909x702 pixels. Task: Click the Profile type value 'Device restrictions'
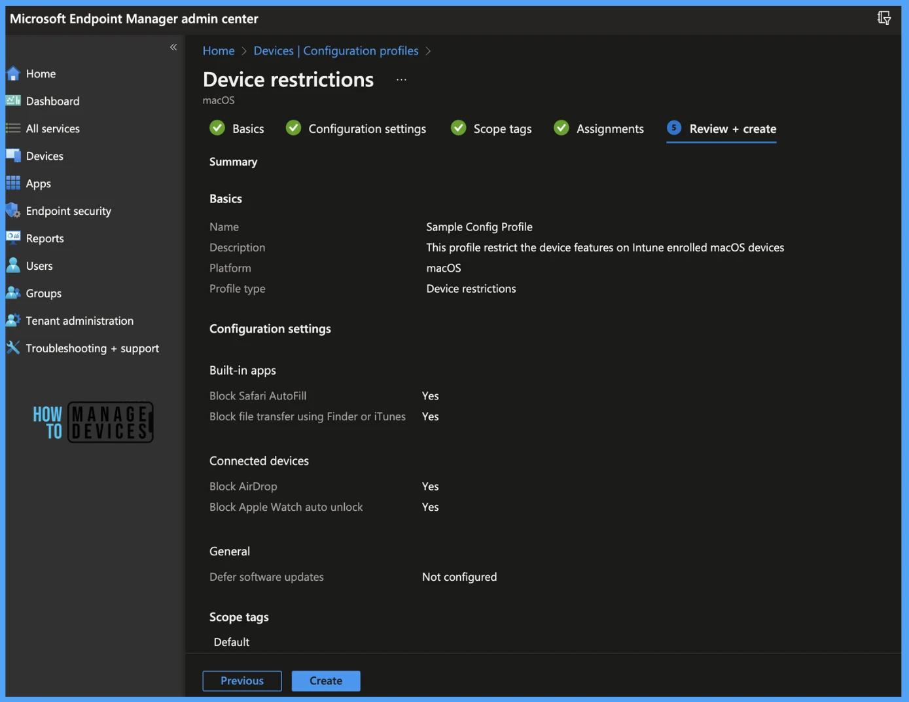[x=471, y=289]
